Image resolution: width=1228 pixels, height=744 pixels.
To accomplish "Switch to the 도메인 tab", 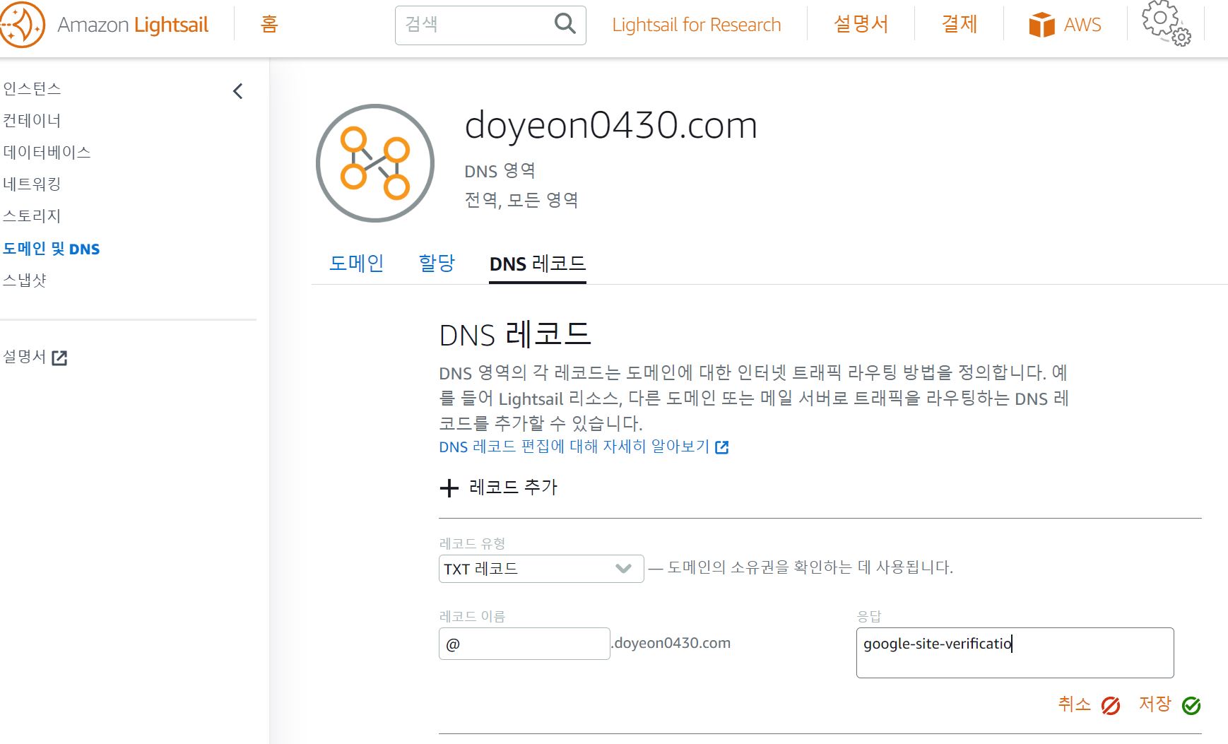I will [x=356, y=264].
